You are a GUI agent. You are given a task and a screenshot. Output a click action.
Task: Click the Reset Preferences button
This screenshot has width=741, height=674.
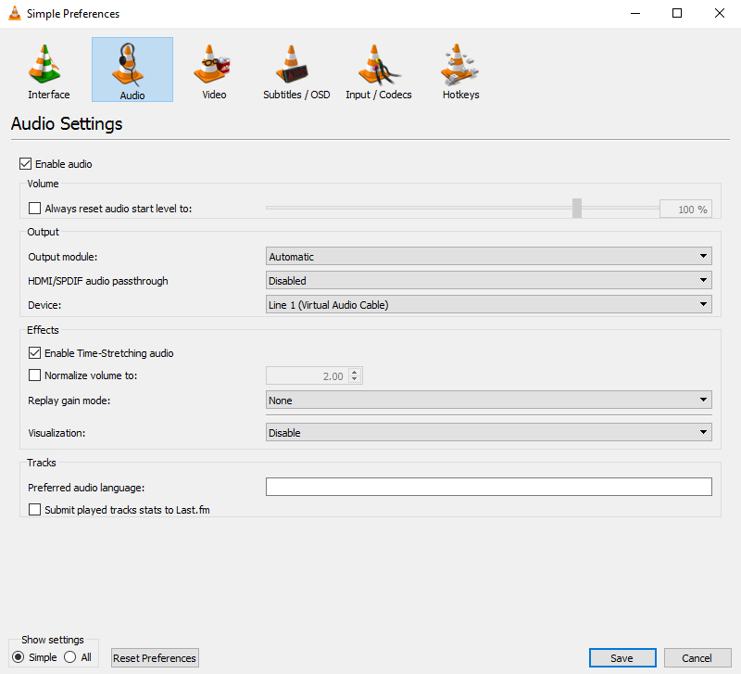tap(154, 657)
